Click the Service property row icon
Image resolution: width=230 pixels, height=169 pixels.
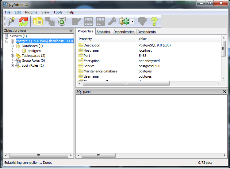click(81, 66)
